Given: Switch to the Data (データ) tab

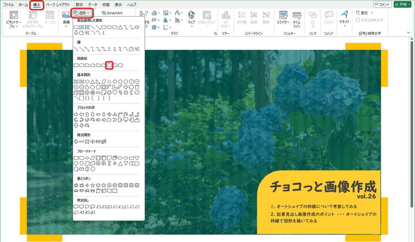Looking at the screenshot, I should (93, 5).
